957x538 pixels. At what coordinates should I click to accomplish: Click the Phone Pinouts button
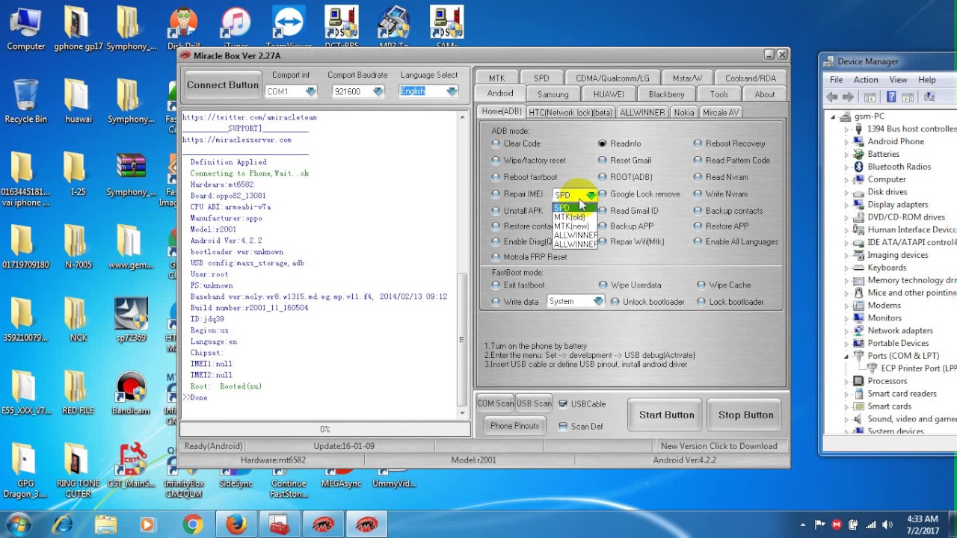tap(514, 426)
